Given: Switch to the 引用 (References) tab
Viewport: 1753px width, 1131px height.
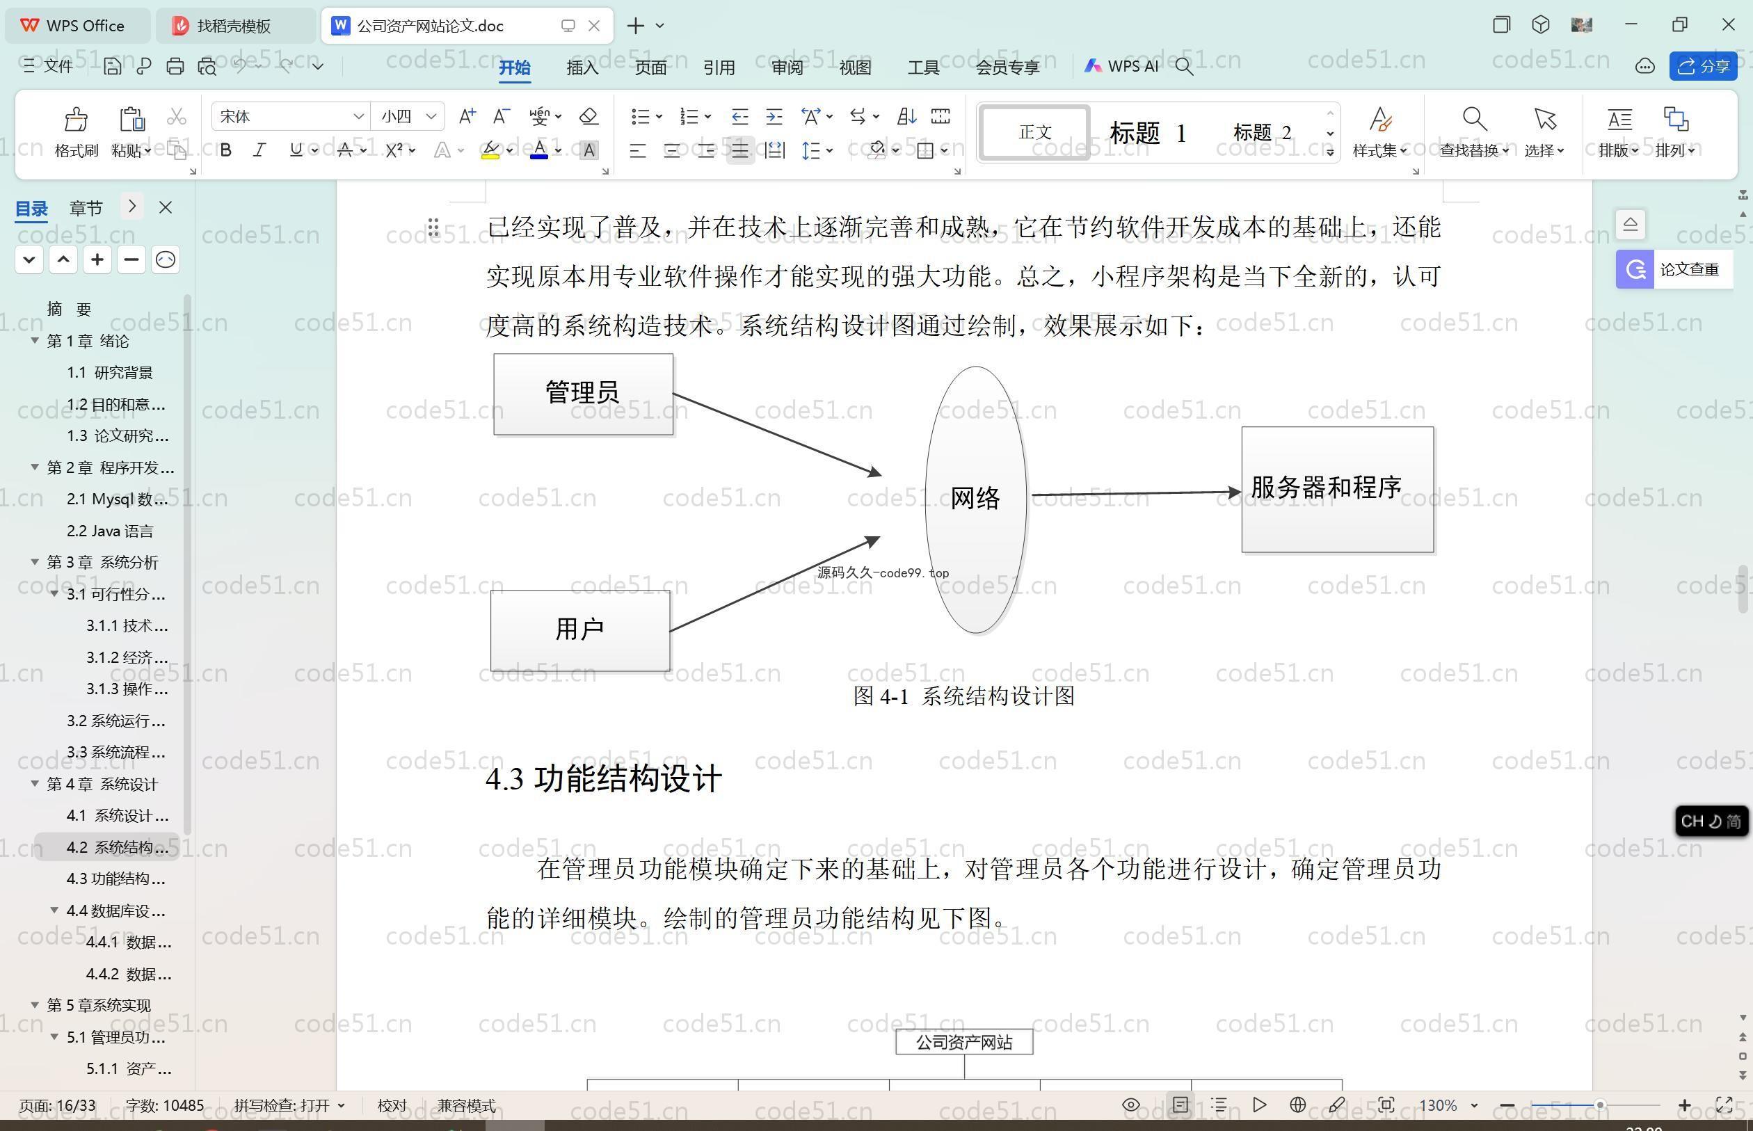Looking at the screenshot, I should 719,67.
